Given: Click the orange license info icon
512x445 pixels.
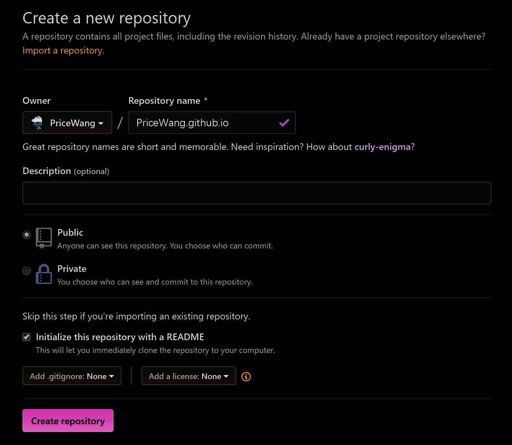Looking at the screenshot, I should pos(246,377).
